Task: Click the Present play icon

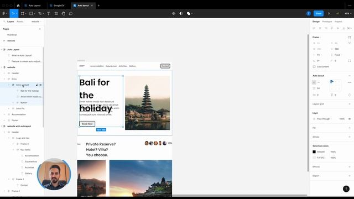Action: 329,13
